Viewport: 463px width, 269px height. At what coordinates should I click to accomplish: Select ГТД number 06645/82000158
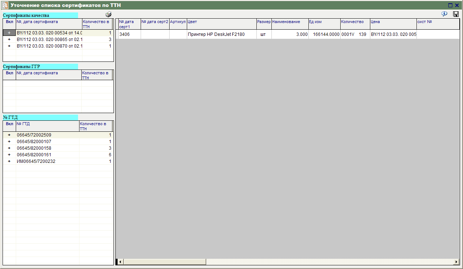pos(48,148)
